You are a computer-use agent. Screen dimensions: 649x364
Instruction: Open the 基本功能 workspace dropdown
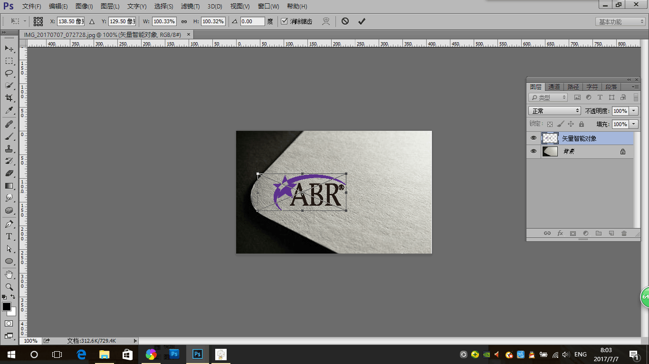[x=620, y=22]
